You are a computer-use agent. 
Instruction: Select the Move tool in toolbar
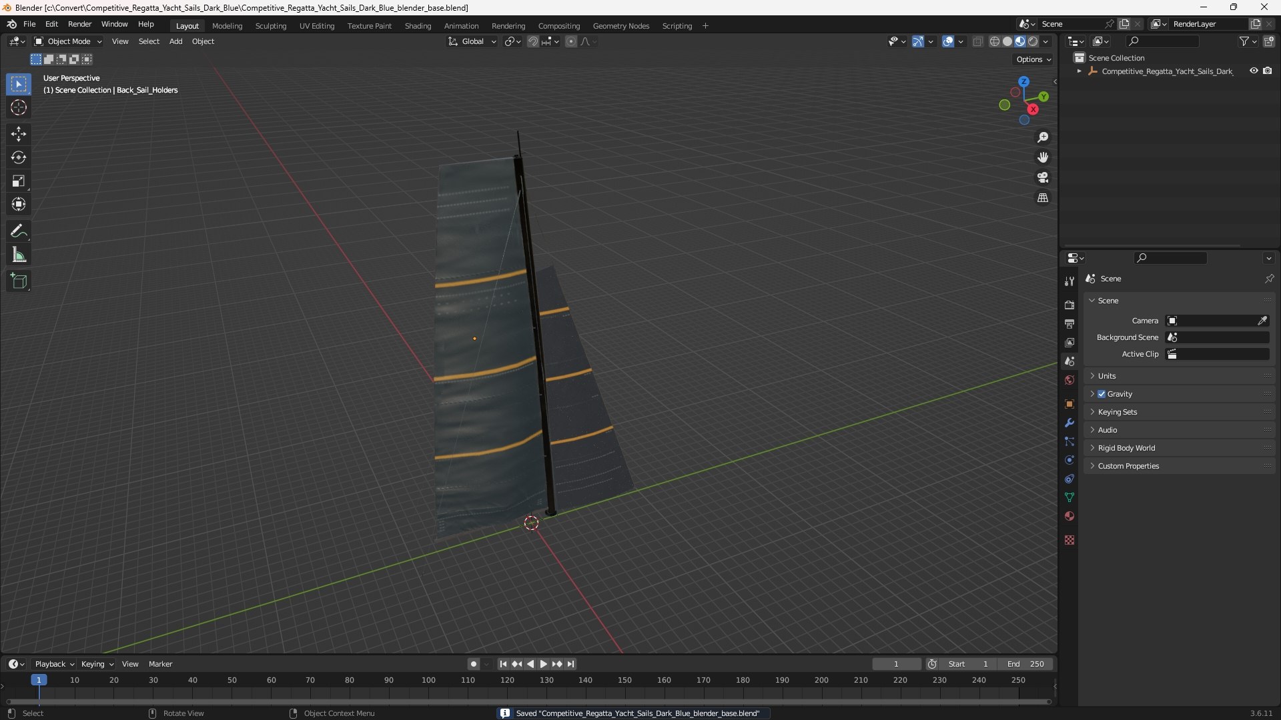point(18,134)
